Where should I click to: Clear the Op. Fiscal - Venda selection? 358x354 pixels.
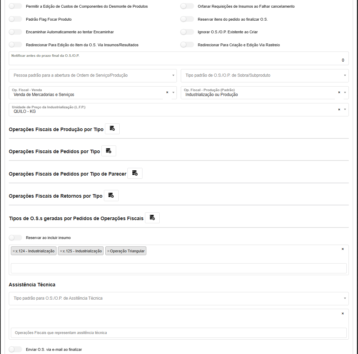pos(167,92)
